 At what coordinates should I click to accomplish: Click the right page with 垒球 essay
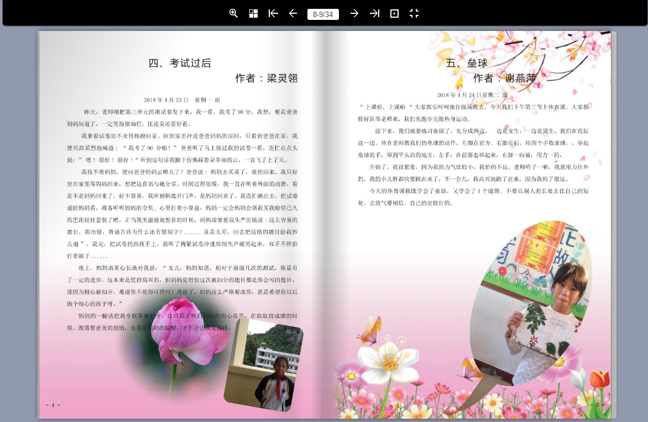pyautogui.click(x=468, y=225)
